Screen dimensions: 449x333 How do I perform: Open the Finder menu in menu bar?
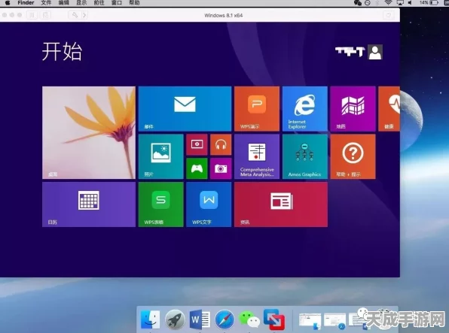(26, 3)
